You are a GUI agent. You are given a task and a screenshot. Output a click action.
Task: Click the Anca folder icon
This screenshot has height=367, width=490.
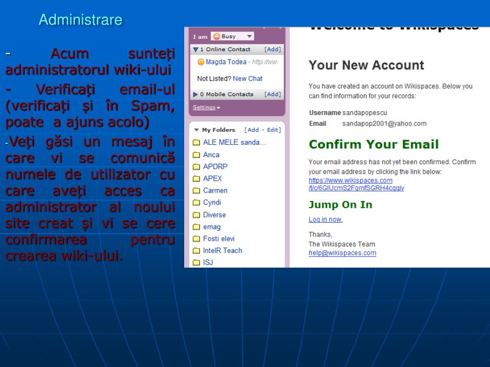point(196,155)
